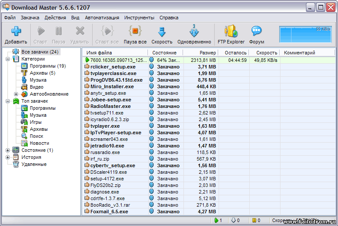Viewport: 338px width, 226px height.
Task: Open the Вид menu
Action: [x=75, y=18]
